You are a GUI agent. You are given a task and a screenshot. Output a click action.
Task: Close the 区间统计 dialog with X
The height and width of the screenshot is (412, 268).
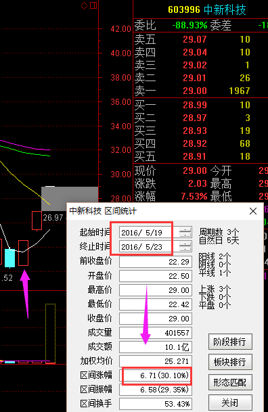pyautogui.click(x=253, y=211)
